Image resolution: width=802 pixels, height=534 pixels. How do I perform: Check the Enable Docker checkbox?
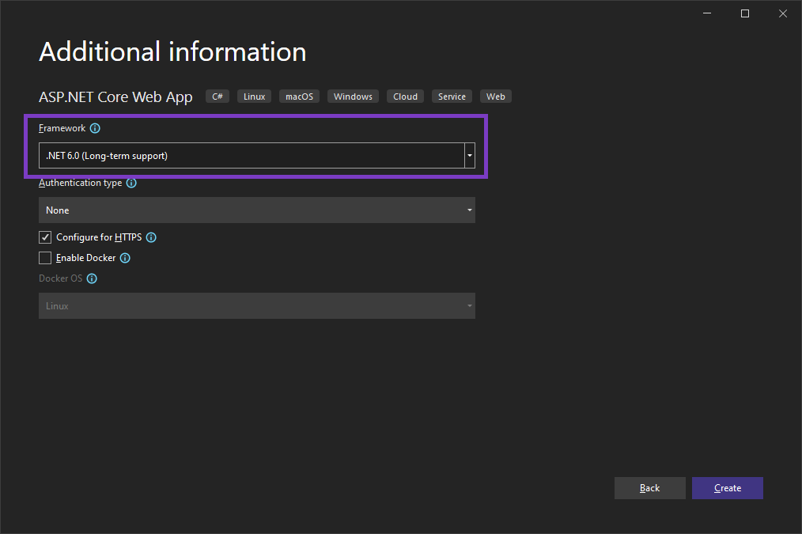pyautogui.click(x=45, y=258)
